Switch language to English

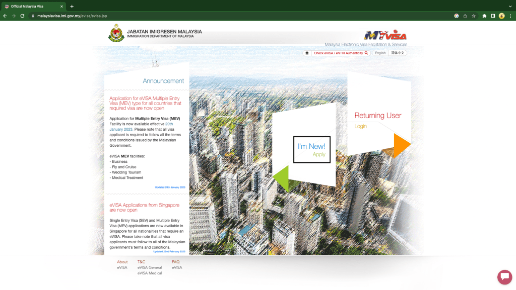pos(380,53)
